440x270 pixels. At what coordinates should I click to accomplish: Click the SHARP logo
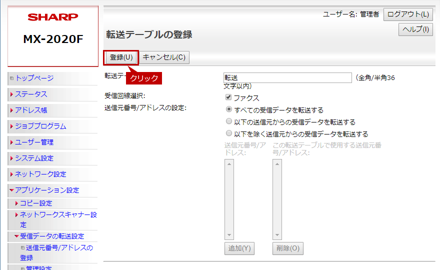(53, 17)
